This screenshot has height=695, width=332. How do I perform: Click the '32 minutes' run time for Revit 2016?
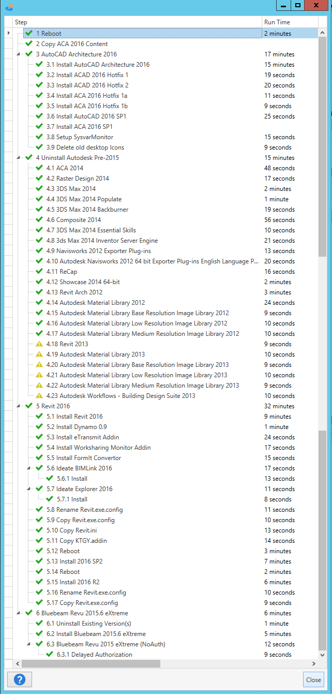point(279,406)
